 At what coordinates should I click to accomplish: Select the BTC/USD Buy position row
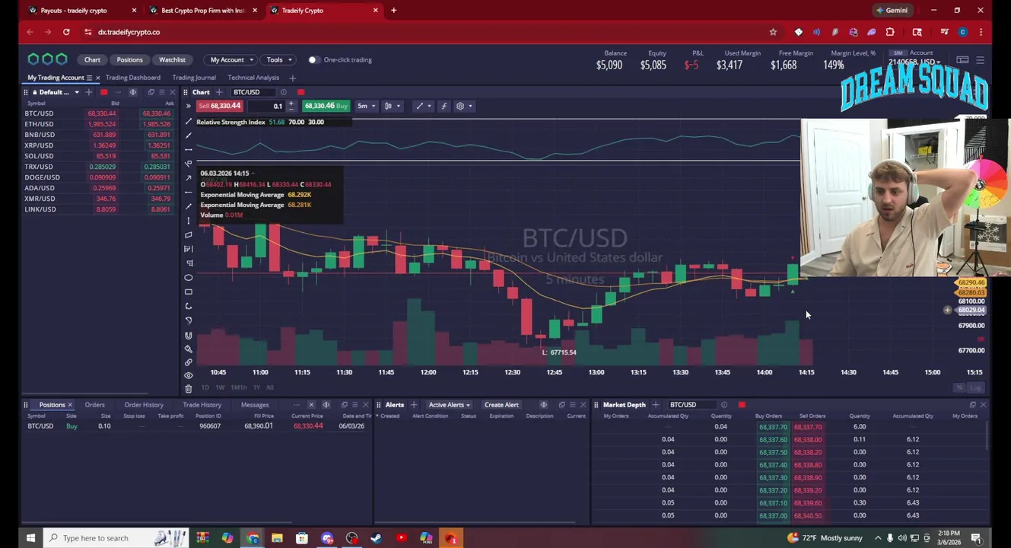pos(196,426)
